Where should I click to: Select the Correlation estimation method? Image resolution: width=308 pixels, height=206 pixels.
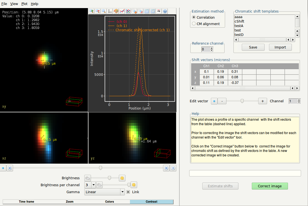194,17
